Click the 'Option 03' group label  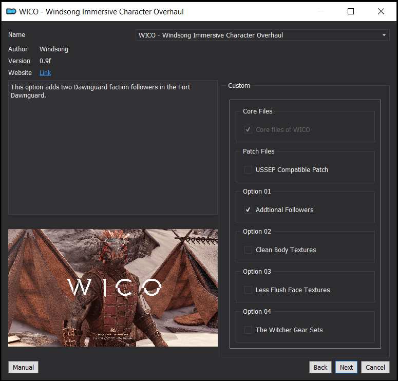coord(257,271)
